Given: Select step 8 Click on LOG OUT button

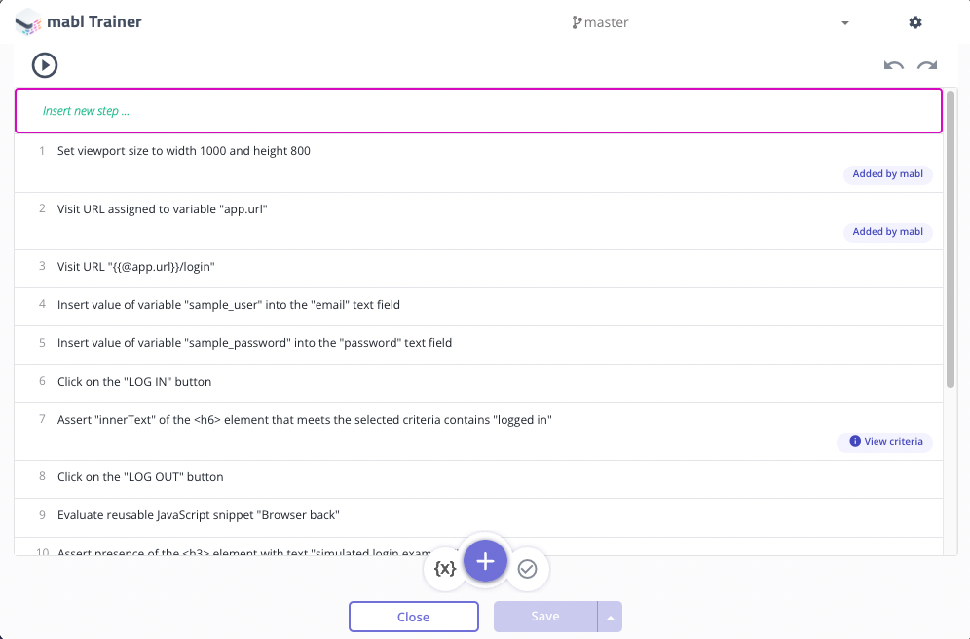Looking at the screenshot, I should tap(478, 477).
